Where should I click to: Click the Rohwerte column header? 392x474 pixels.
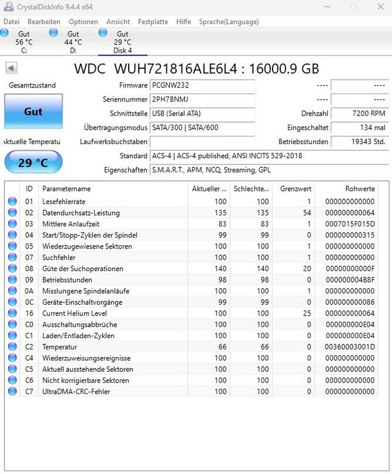tap(347, 188)
